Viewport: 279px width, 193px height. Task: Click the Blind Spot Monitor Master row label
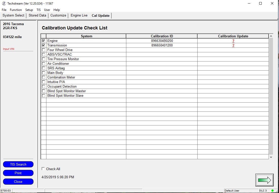pyautogui.click(x=66, y=91)
